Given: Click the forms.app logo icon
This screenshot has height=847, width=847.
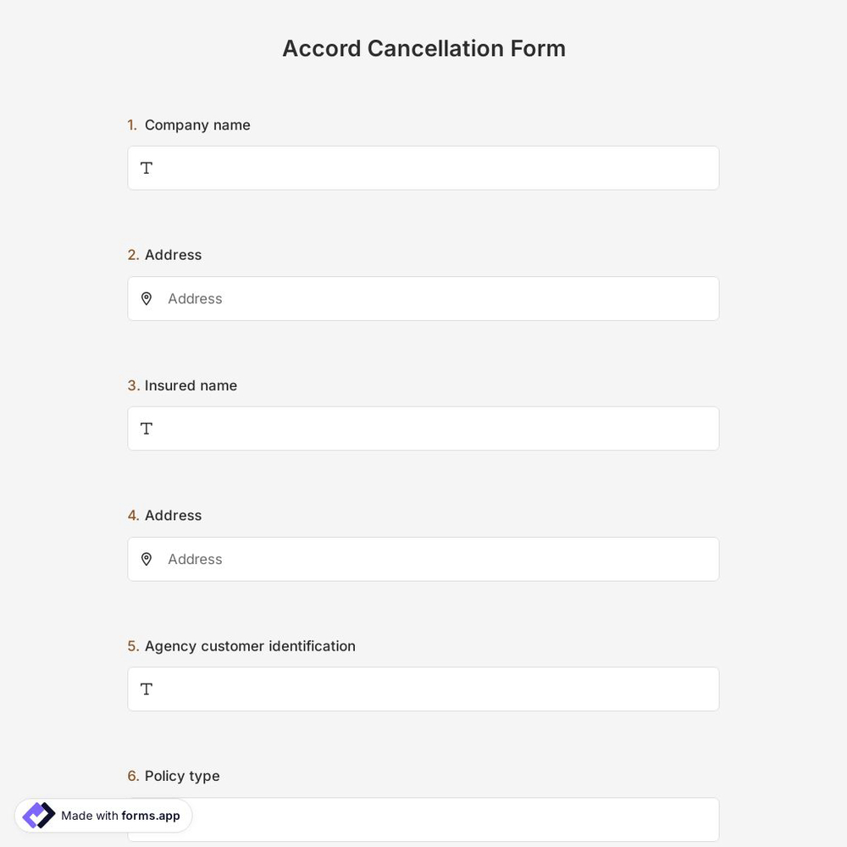Looking at the screenshot, I should point(38,815).
